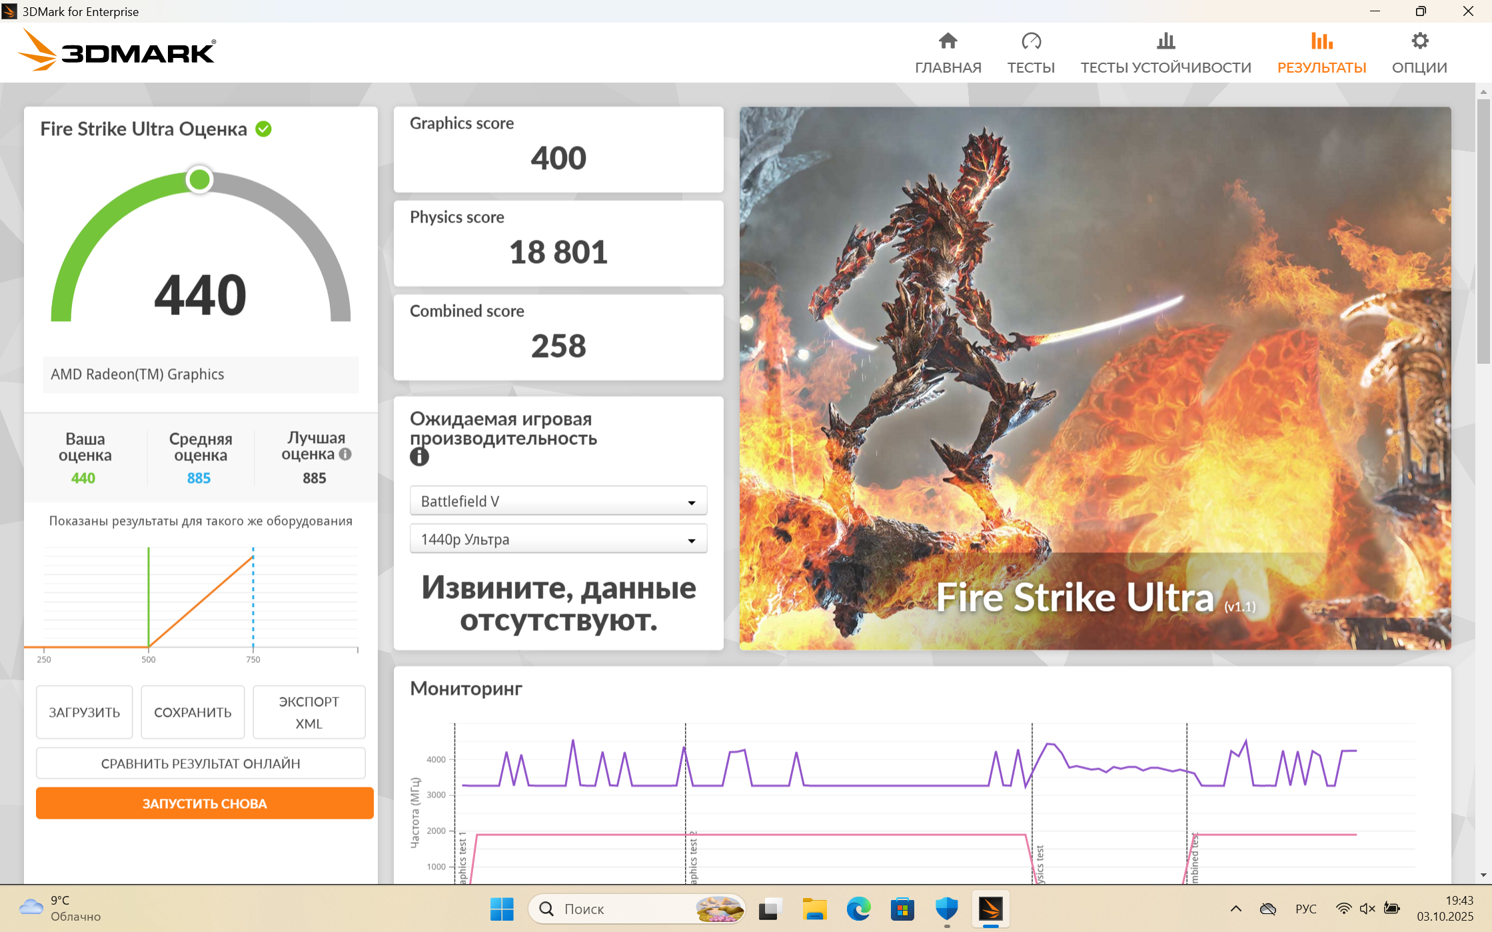Click Сравнить результат онлайн button

pos(201,763)
